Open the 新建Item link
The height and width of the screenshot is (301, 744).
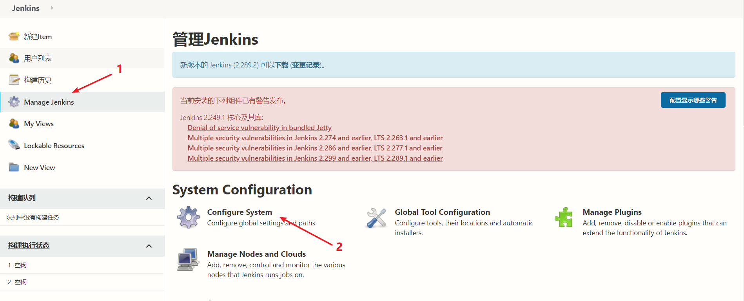tap(38, 36)
